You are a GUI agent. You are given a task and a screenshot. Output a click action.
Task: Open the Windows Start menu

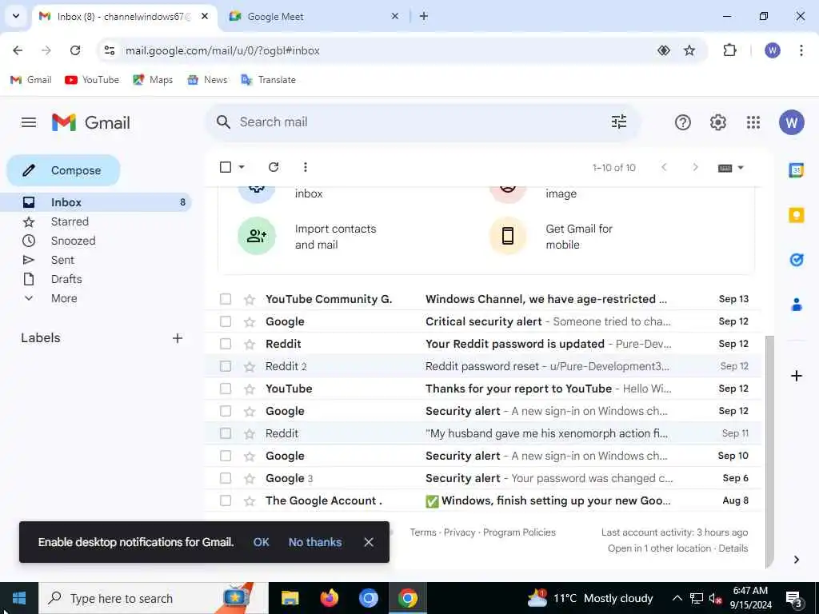click(x=19, y=598)
